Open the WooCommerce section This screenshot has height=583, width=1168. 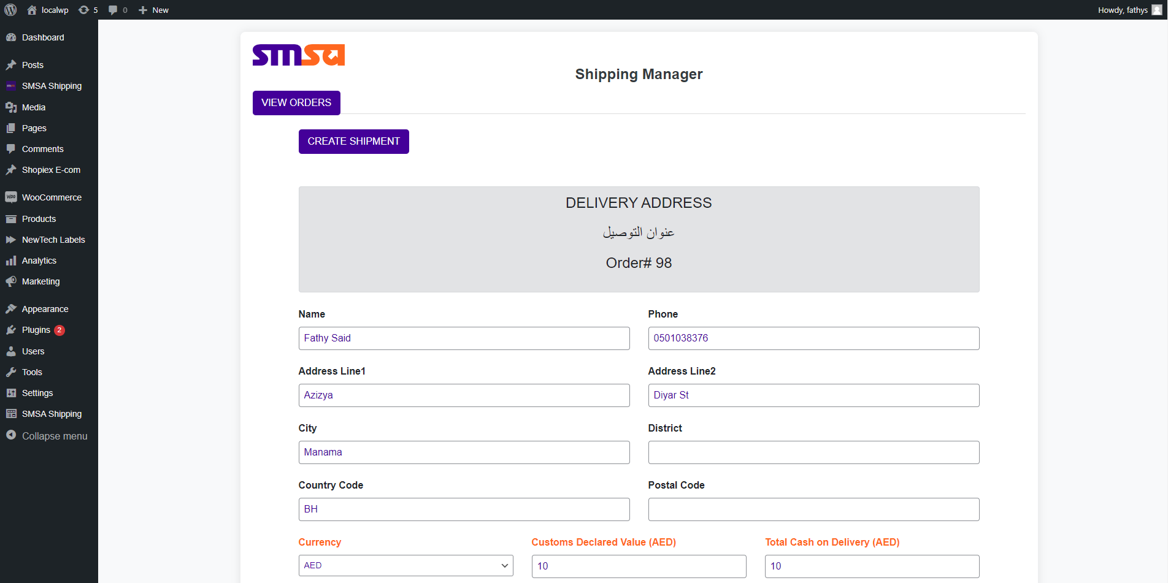click(x=51, y=197)
